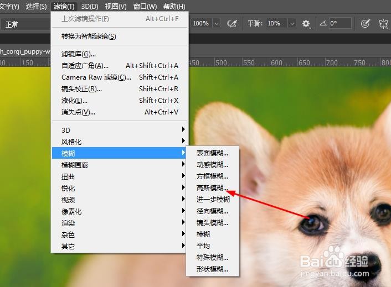Choose 径向模糊... blur
The image size is (391, 287).
click(213, 211)
